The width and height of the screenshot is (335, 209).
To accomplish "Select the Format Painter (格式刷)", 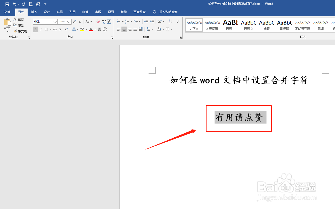I will tap(20, 31).
